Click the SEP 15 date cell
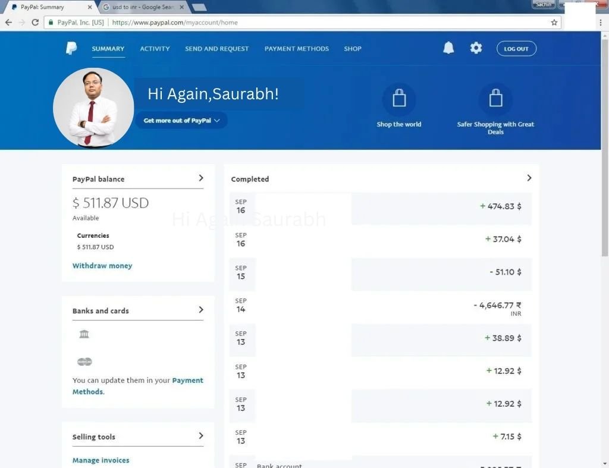Image resolution: width=609 pixels, height=468 pixels. [241, 273]
